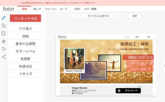Open the paint bucket effects icon
The image size is (165, 102).
[4, 25]
